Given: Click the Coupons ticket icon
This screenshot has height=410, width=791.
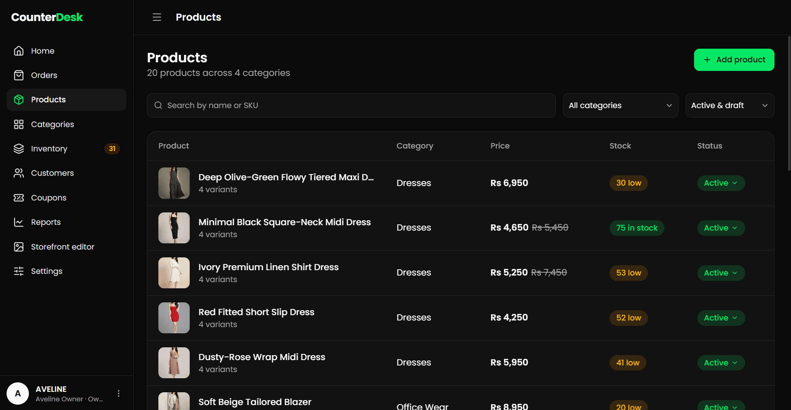Looking at the screenshot, I should coord(19,198).
